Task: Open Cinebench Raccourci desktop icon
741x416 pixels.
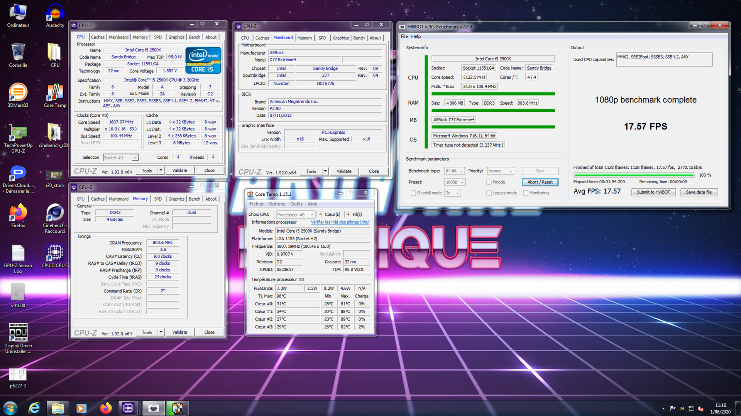Action: (x=55, y=218)
